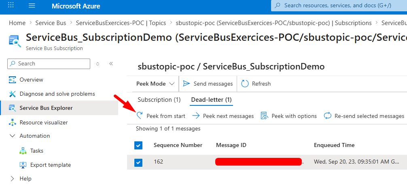Screen dimensions: 407x189
Task: Click the Export template icon
Action: [23, 165]
